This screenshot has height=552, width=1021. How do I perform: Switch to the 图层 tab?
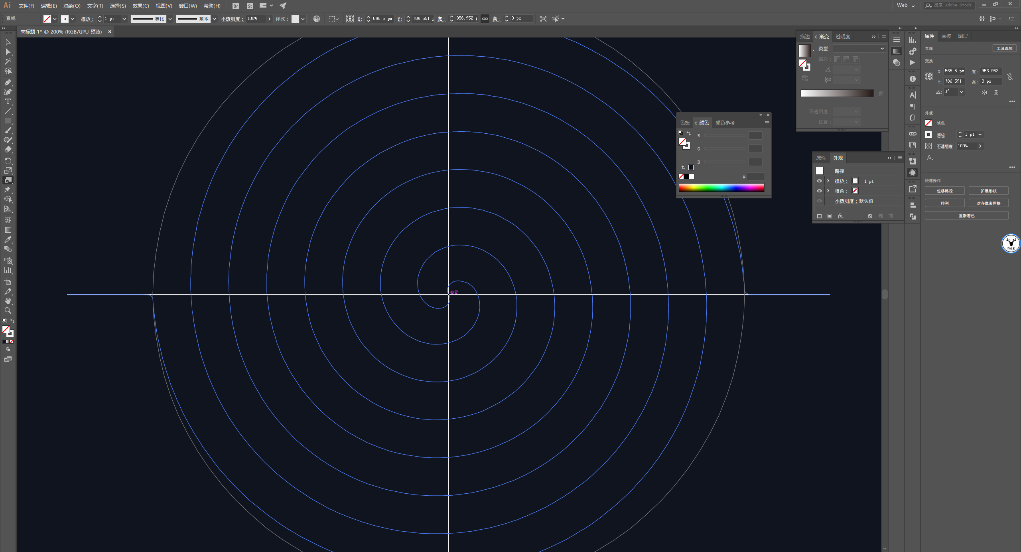(963, 36)
